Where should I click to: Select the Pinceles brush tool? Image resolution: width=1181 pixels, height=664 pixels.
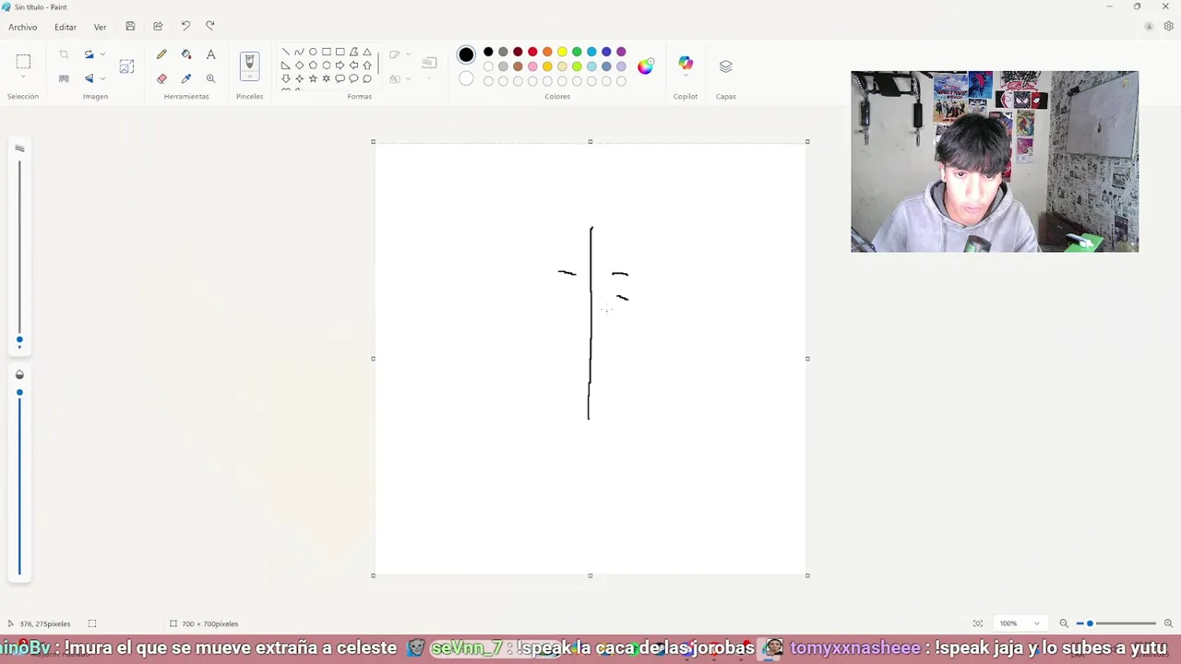pos(249,61)
